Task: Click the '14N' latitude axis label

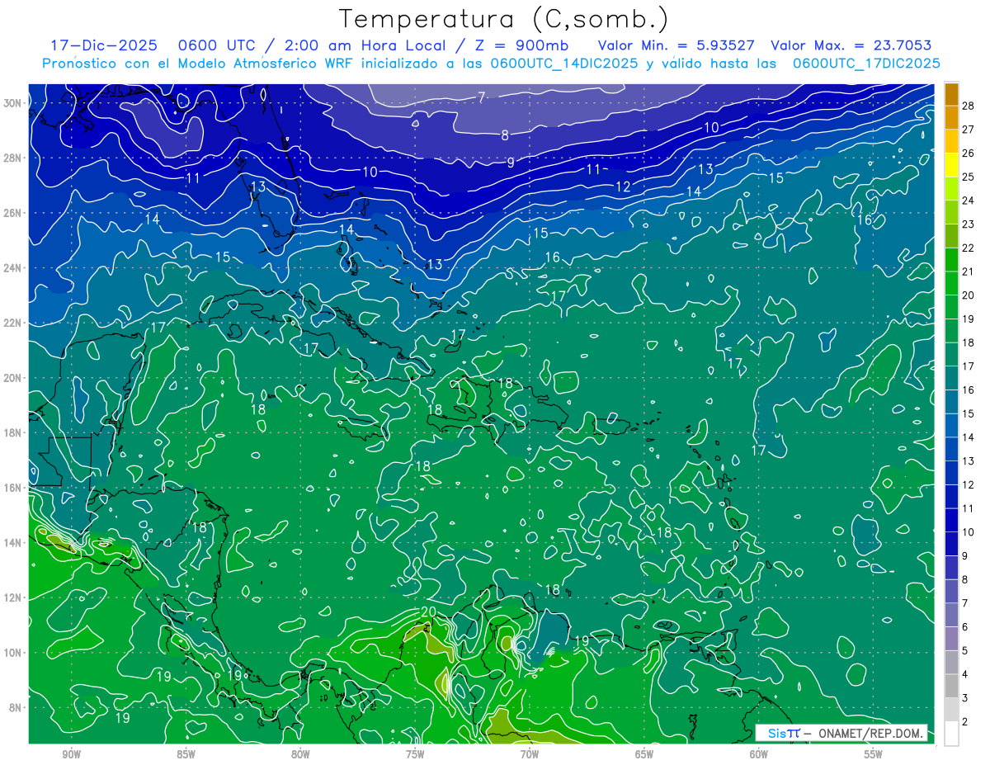Action: point(14,543)
